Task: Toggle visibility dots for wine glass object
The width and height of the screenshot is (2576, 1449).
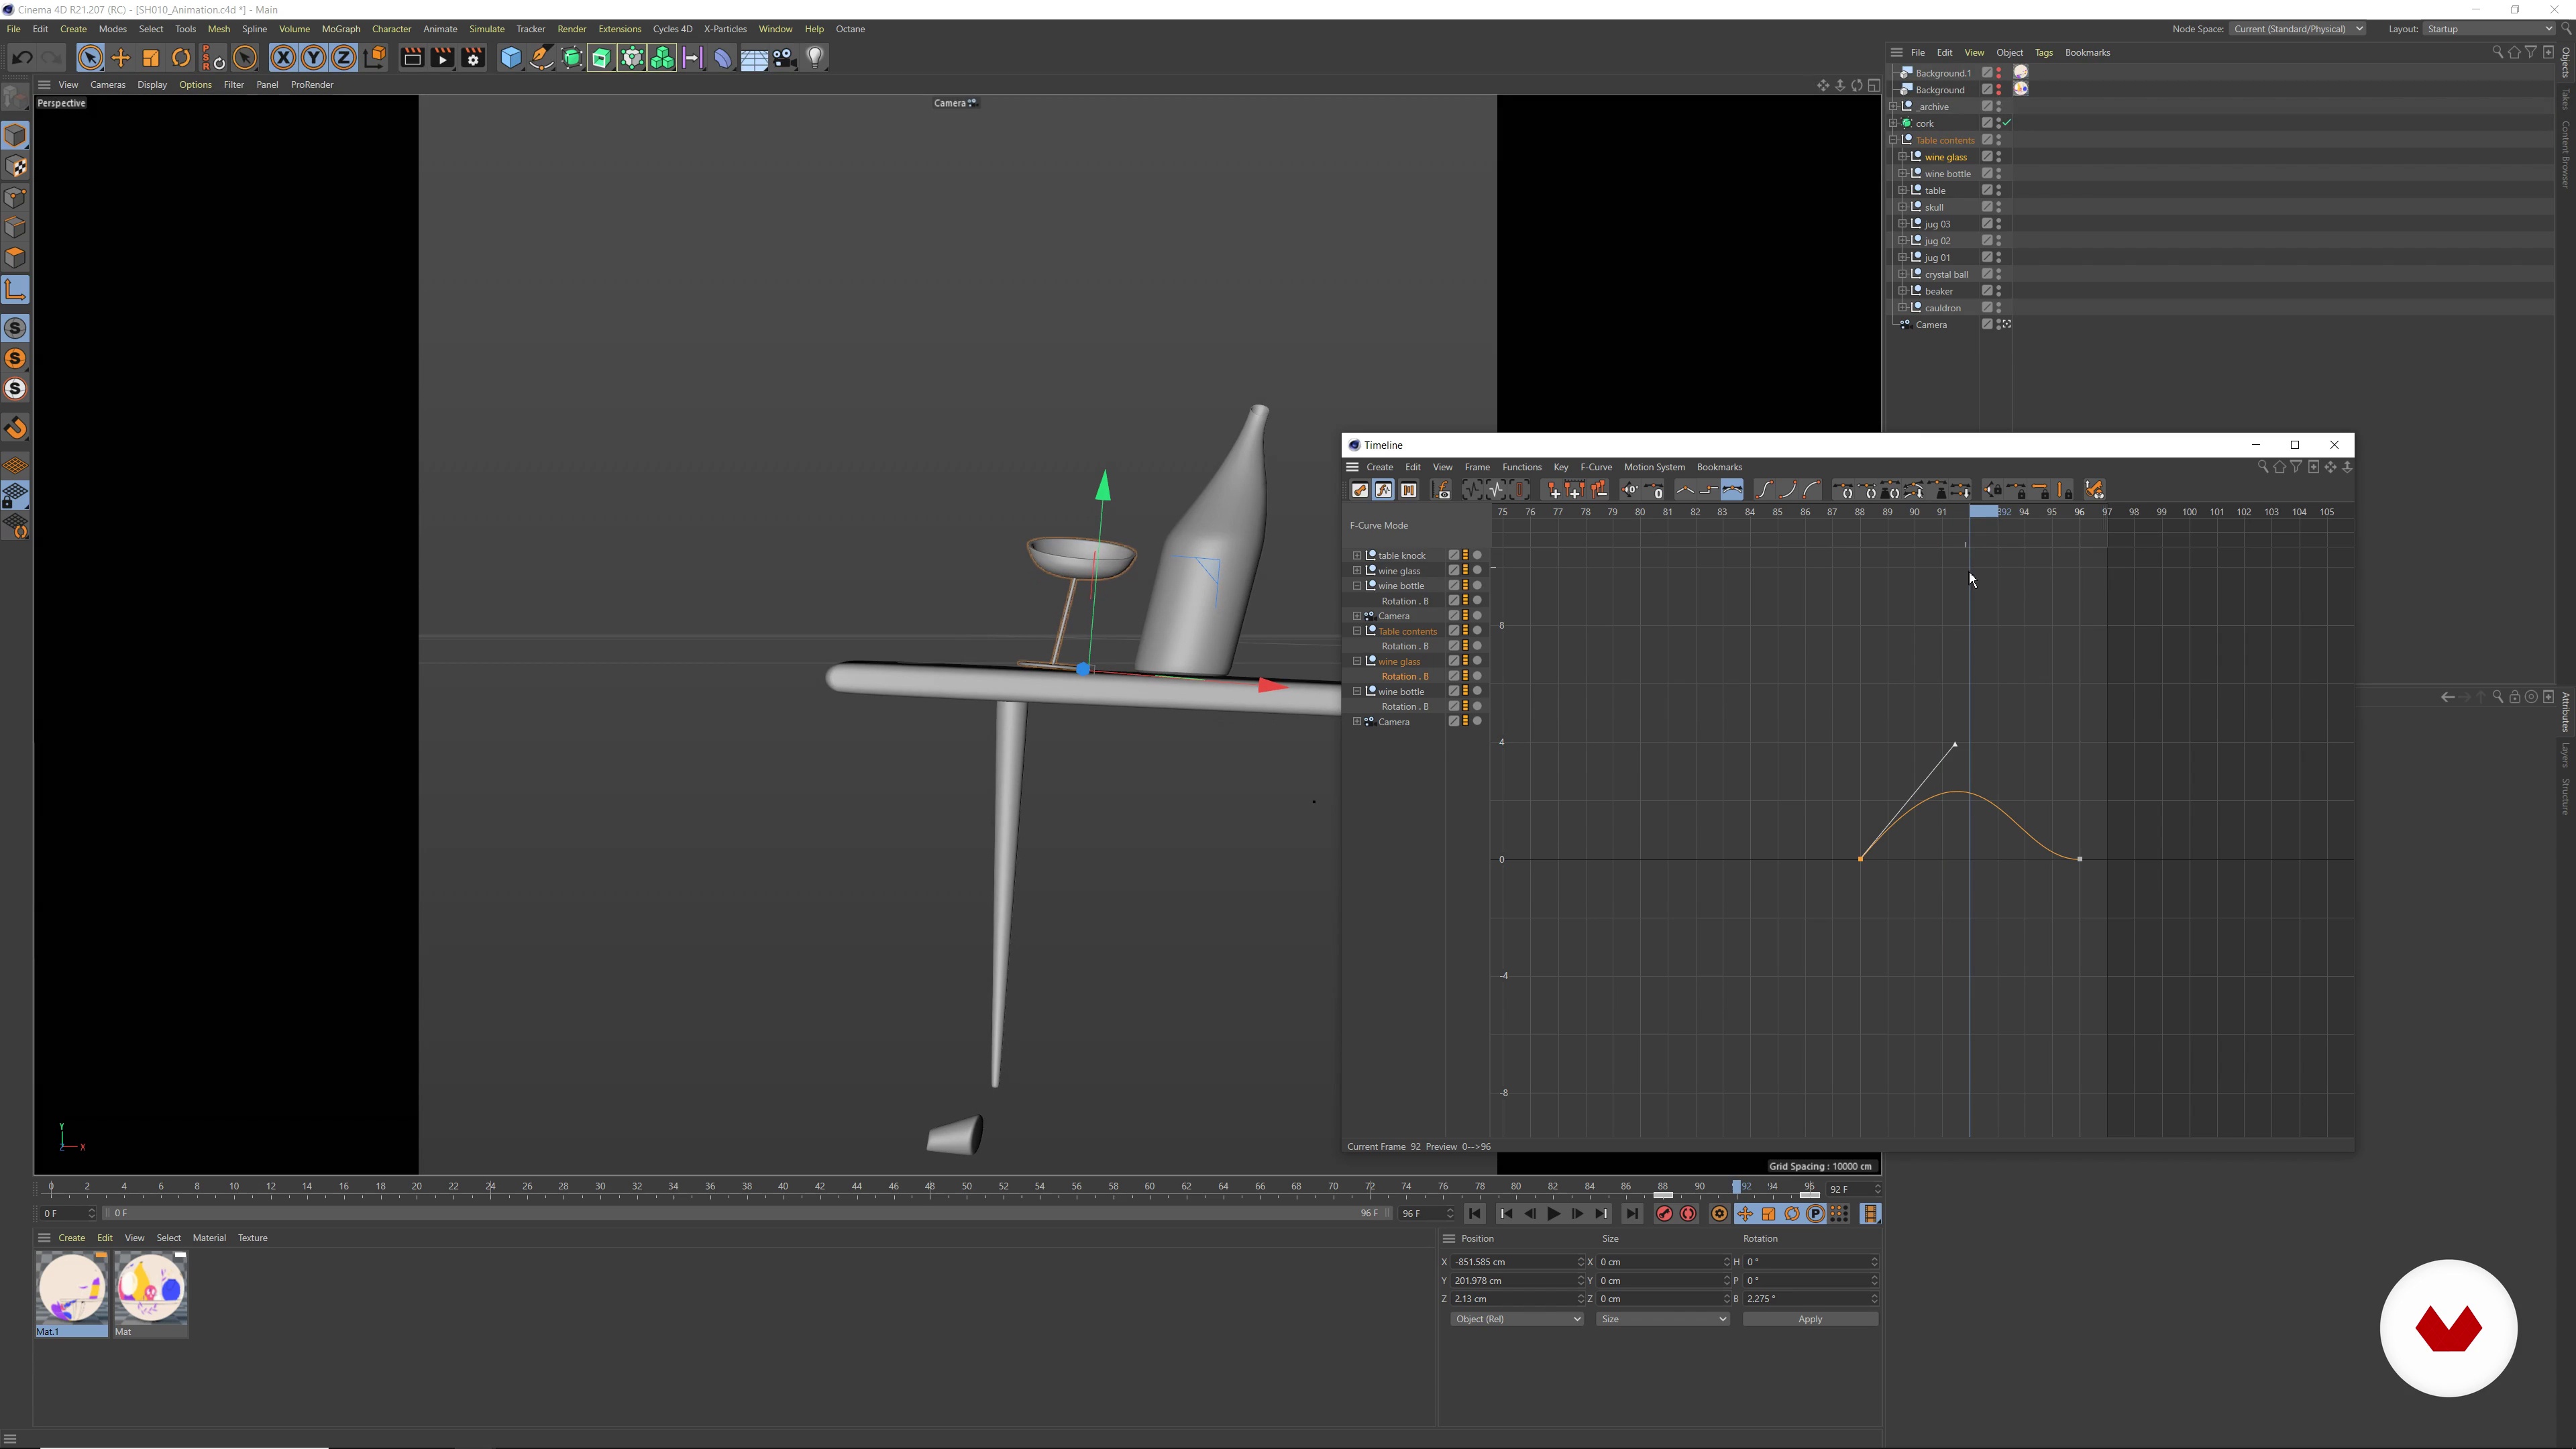Action: 1999,157
